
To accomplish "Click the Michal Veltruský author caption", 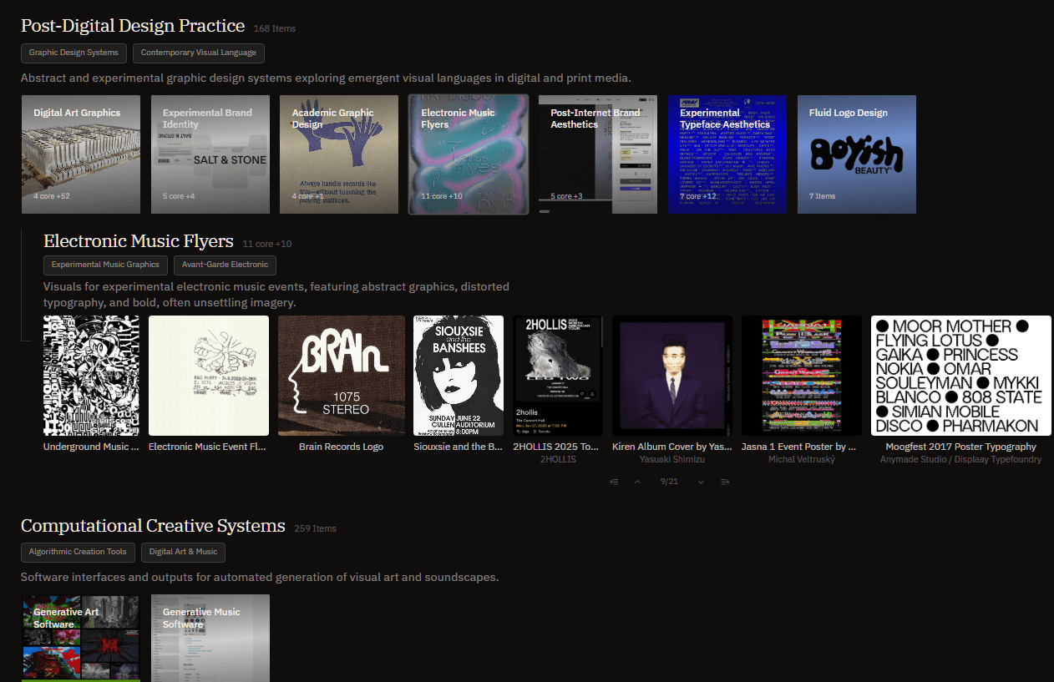I will point(802,459).
